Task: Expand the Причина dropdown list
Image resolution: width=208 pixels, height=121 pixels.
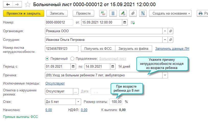Action: pos(165,75)
